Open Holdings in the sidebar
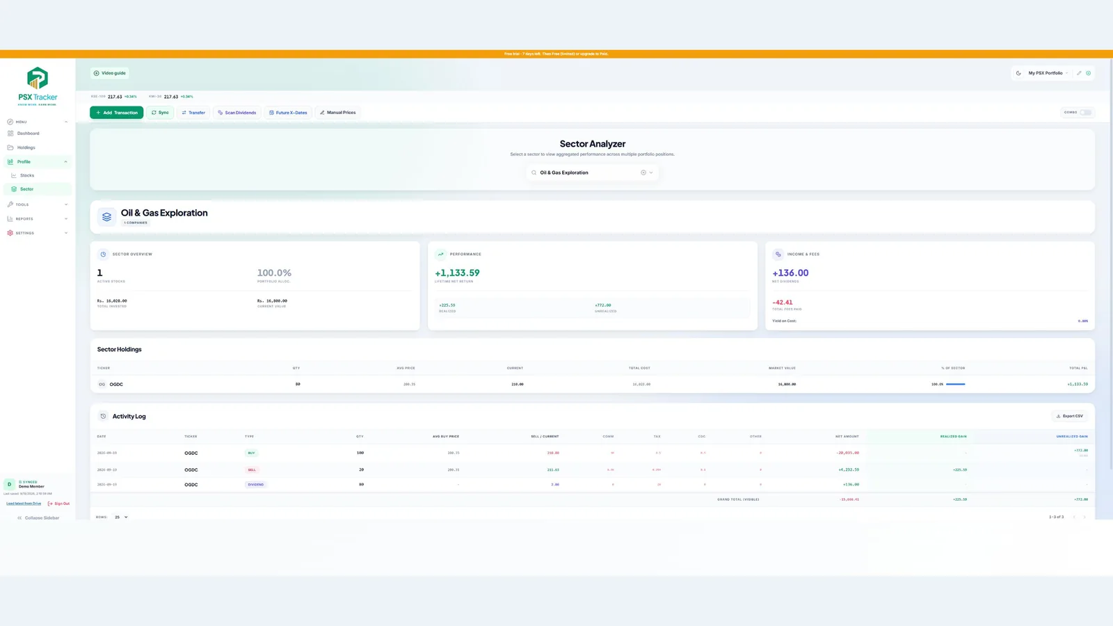The image size is (1113, 626). point(38,147)
